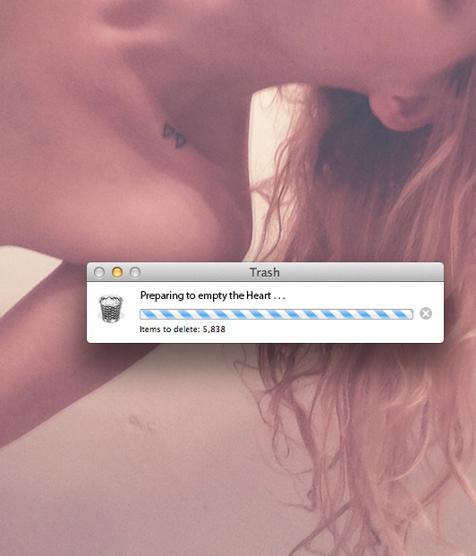Click the Trash title text
Image resolution: width=476 pixels, height=556 pixels.
[265, 272]
